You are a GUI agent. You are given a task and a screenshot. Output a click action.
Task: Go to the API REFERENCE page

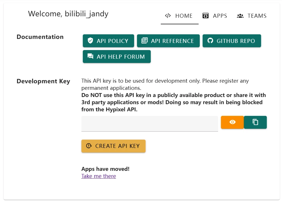point(172,41)
